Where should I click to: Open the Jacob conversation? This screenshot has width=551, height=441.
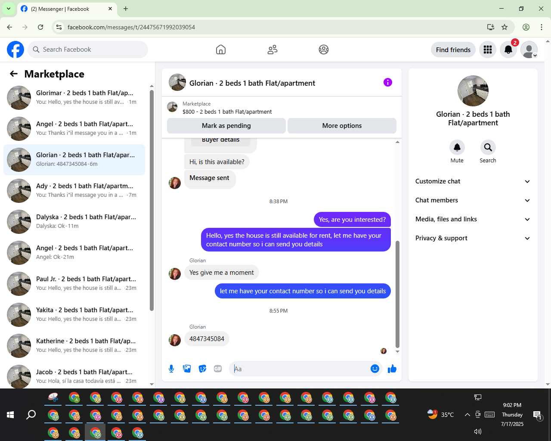click(x=74, y=376)
